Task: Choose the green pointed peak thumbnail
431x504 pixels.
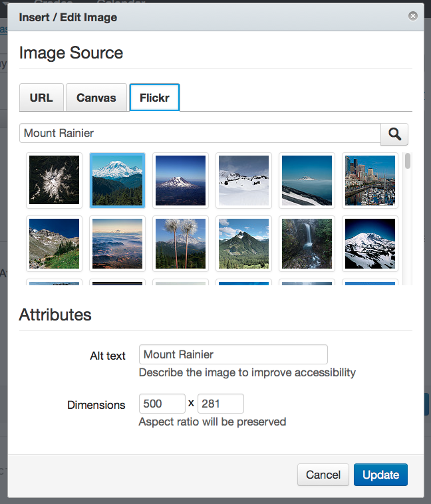Action: [244, 243]
